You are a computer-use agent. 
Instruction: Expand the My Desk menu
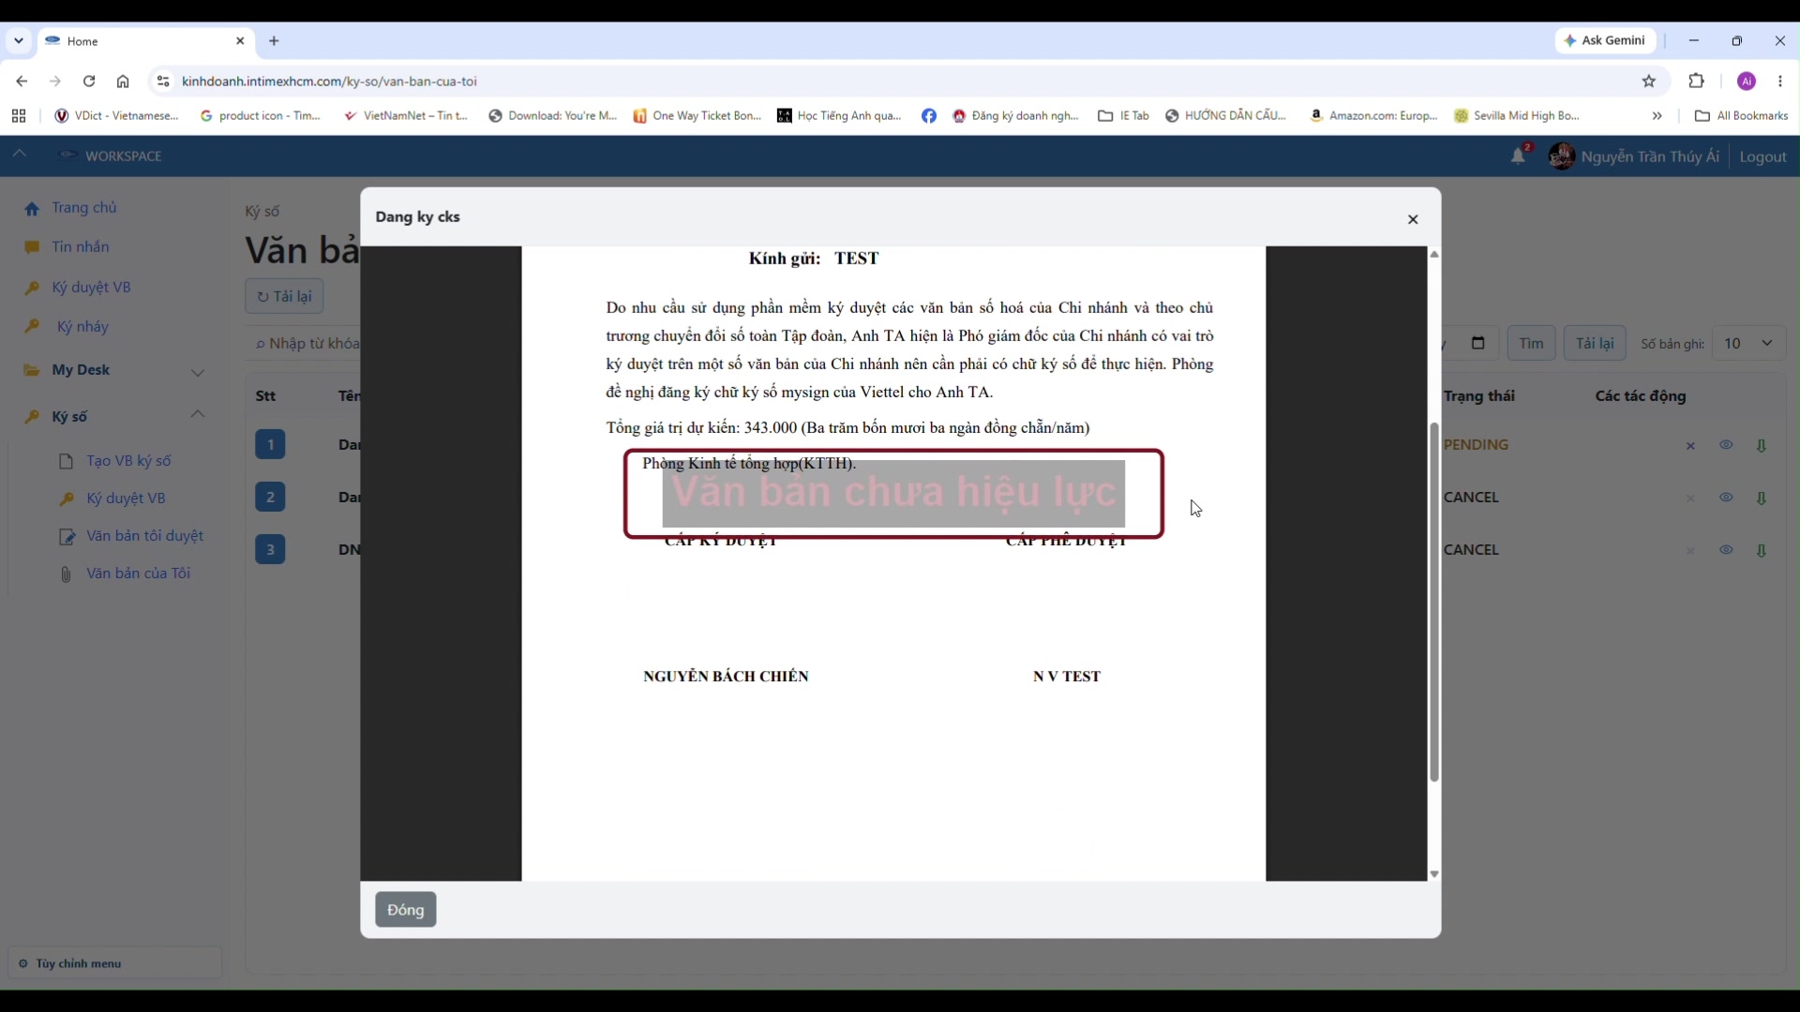click(114, 370)
